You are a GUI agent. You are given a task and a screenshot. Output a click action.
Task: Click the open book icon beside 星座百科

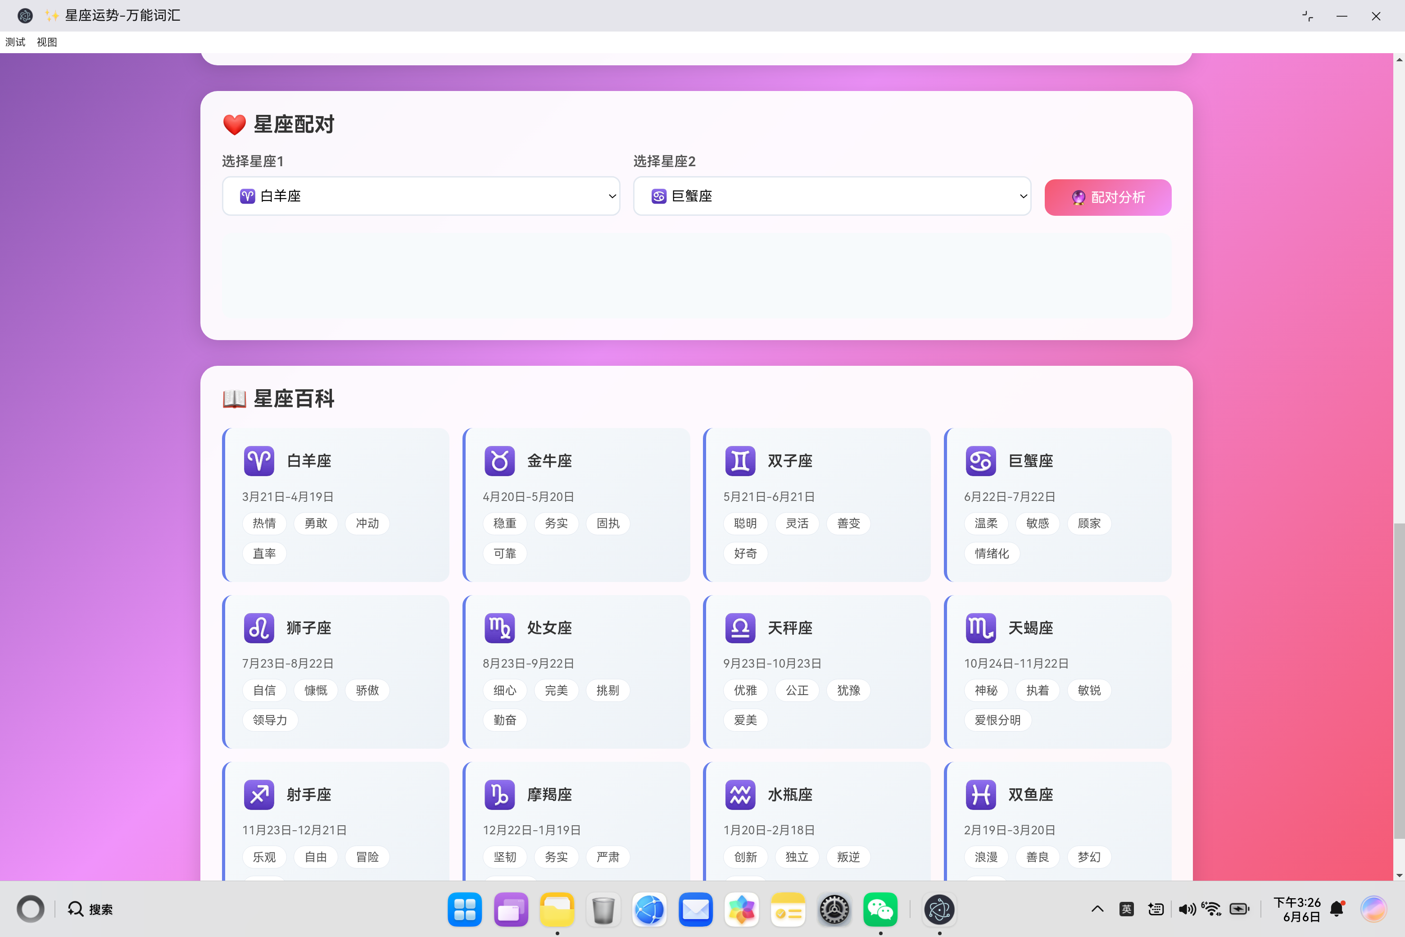point(234,399)
